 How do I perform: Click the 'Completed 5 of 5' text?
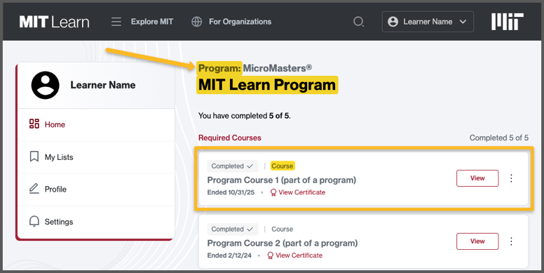click(x=499, y=138)
